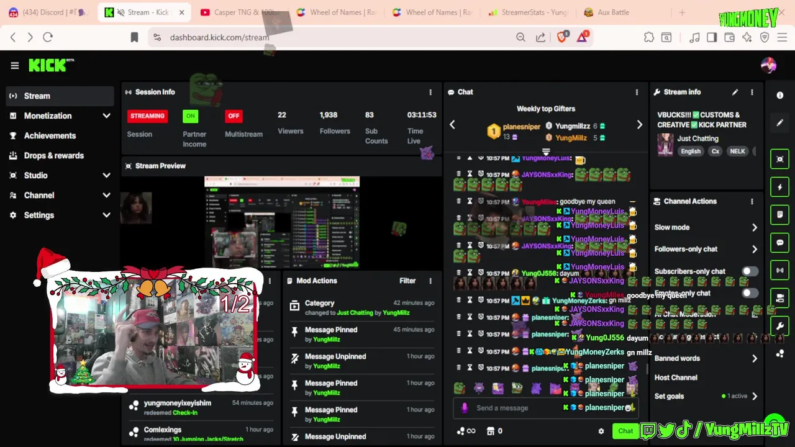Expand the Studio sidebar section
This screenshot has width=795, height=447.
click(106, 176)
